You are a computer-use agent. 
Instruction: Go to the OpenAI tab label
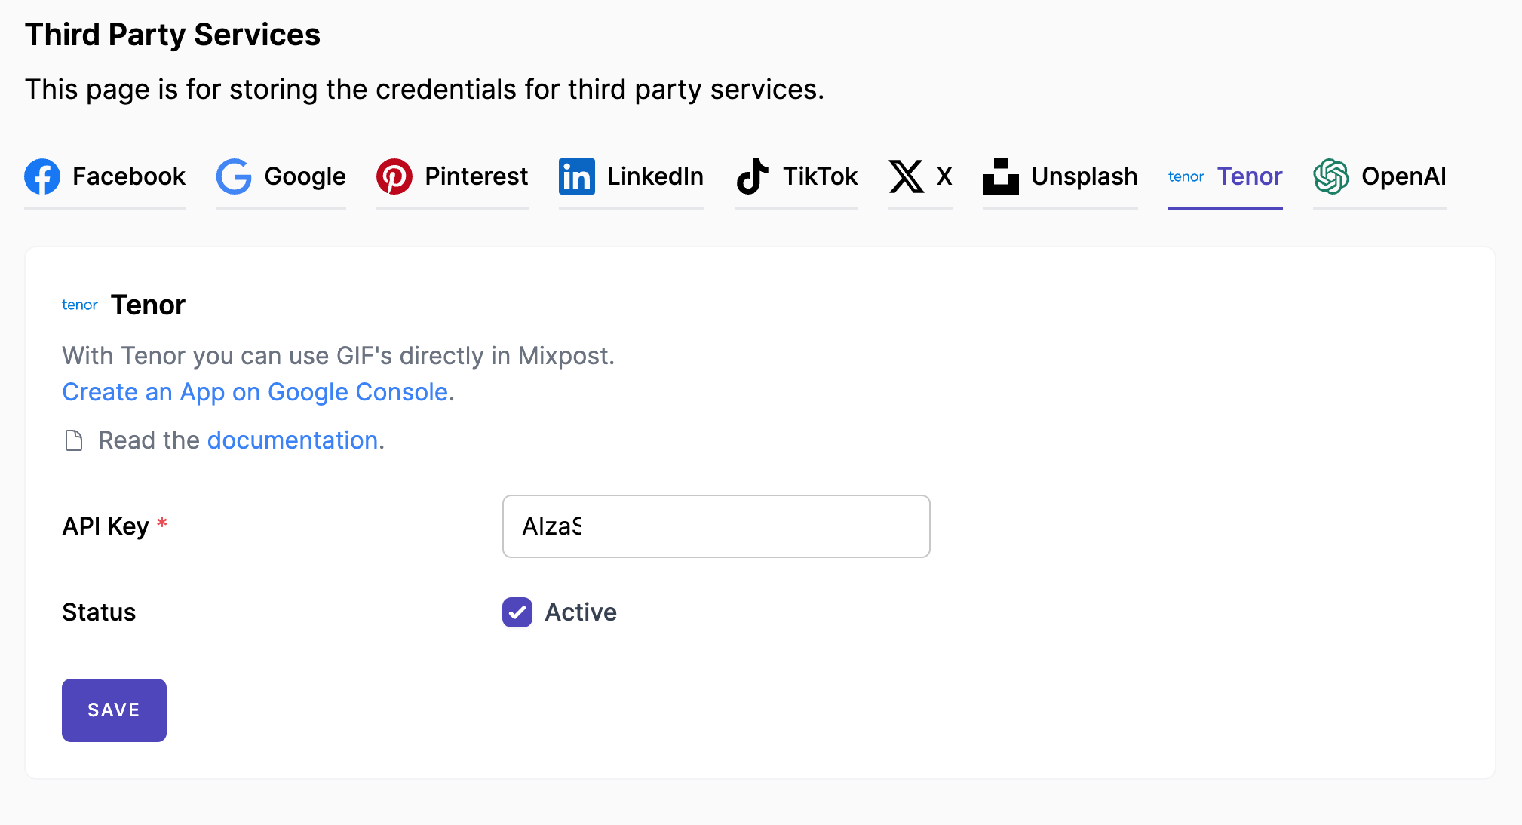coord(1404,176)
